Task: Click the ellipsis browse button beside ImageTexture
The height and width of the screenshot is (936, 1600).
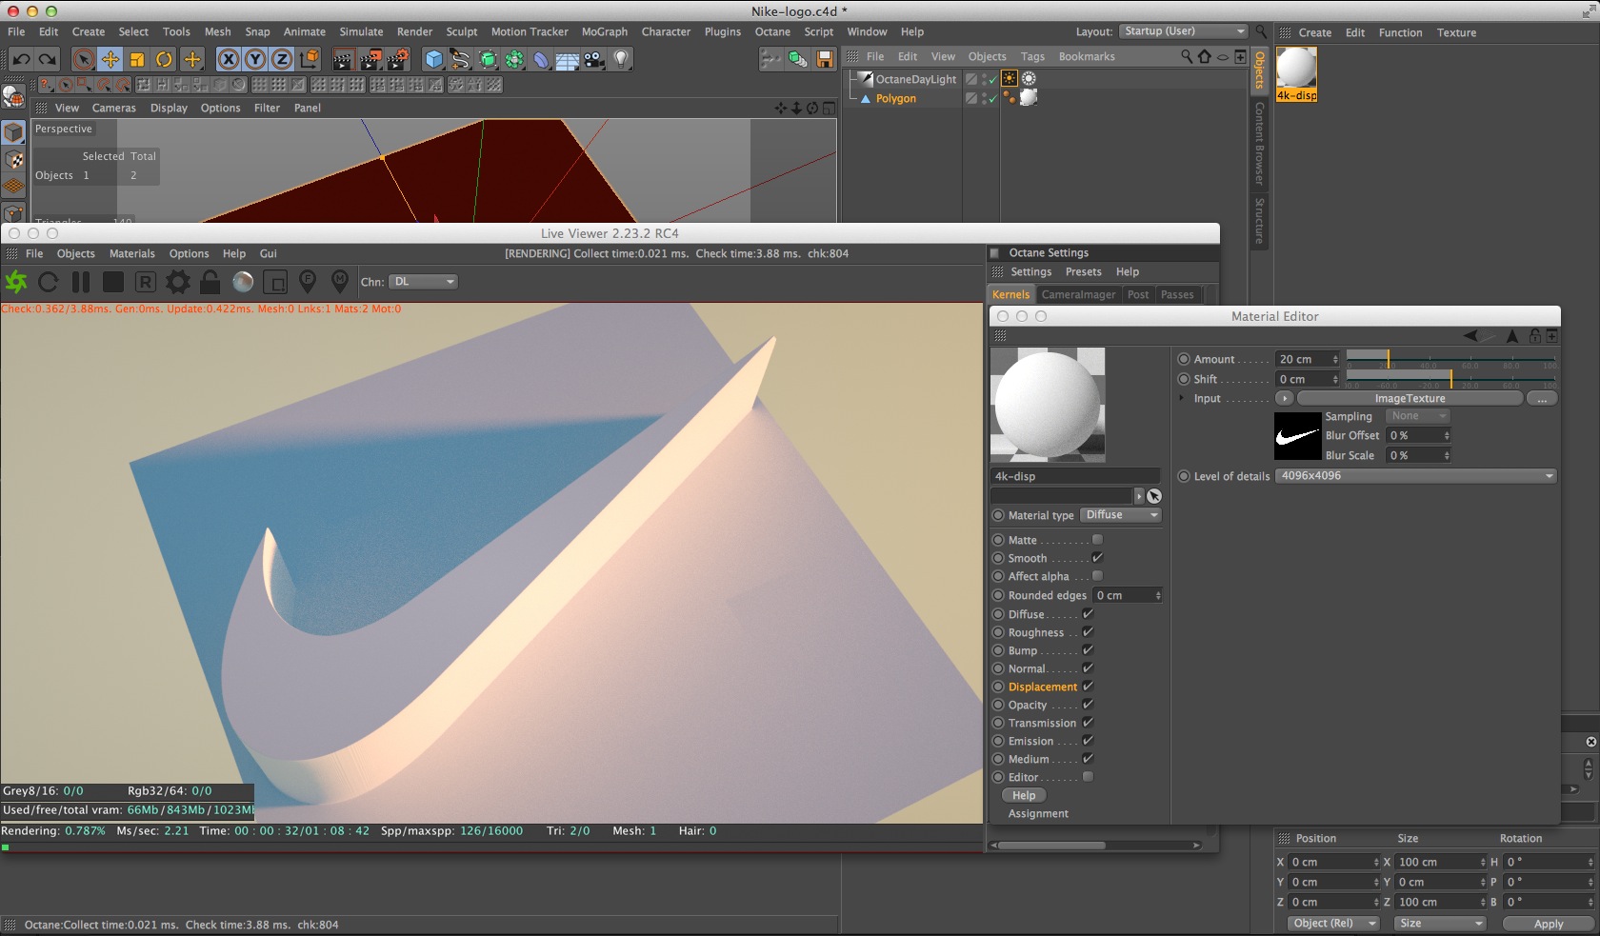Action: click(x=1542, y=398)
